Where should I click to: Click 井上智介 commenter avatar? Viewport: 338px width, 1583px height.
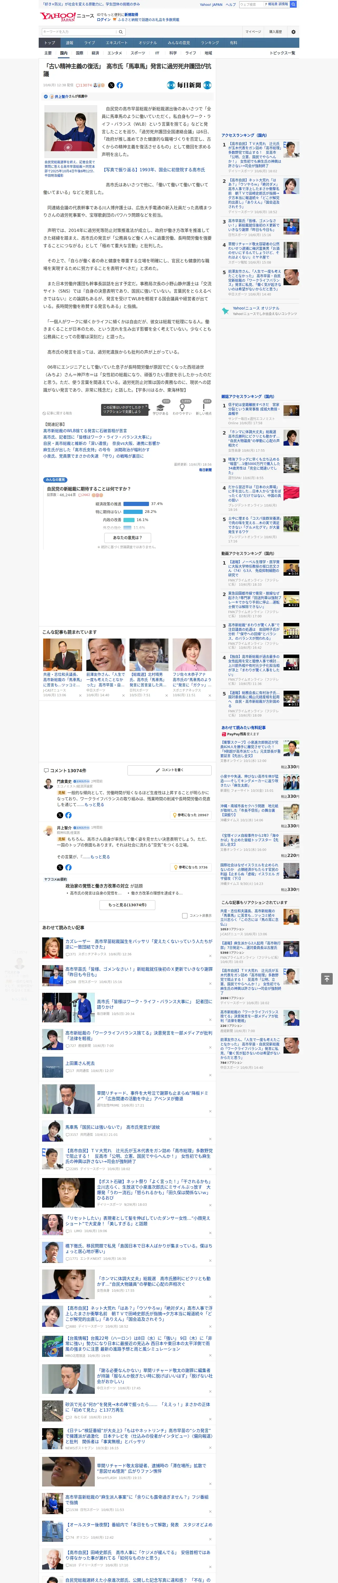(48, 830)
